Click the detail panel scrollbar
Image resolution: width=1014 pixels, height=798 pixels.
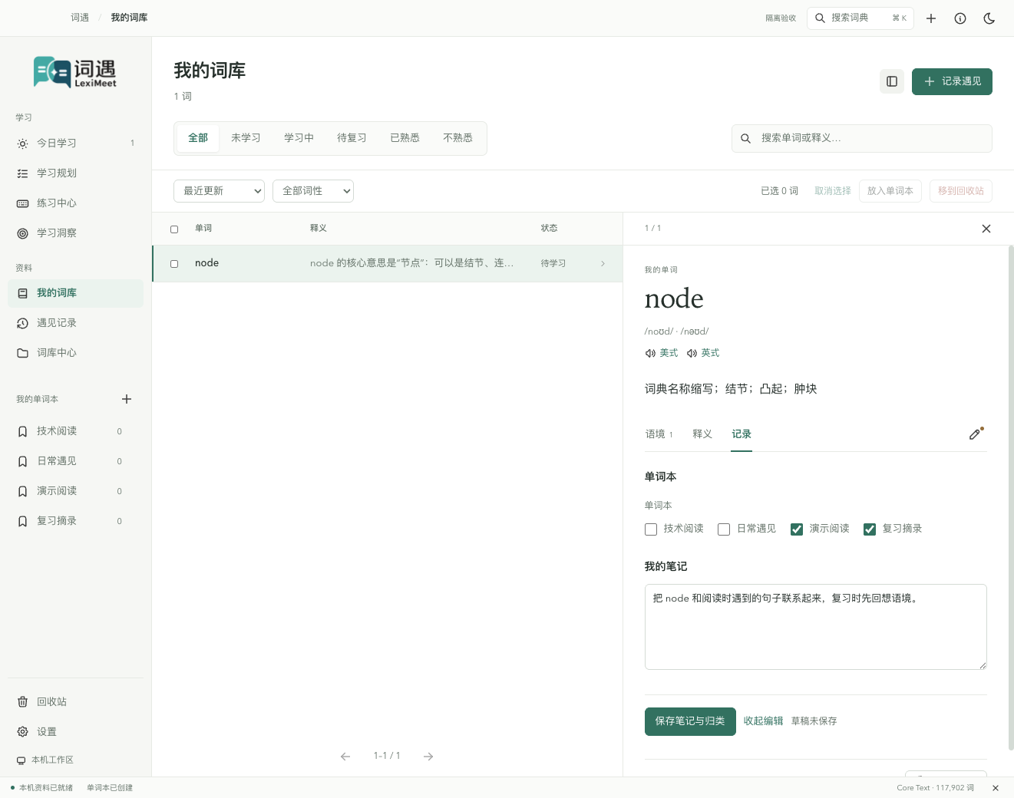click(1011, 497)
